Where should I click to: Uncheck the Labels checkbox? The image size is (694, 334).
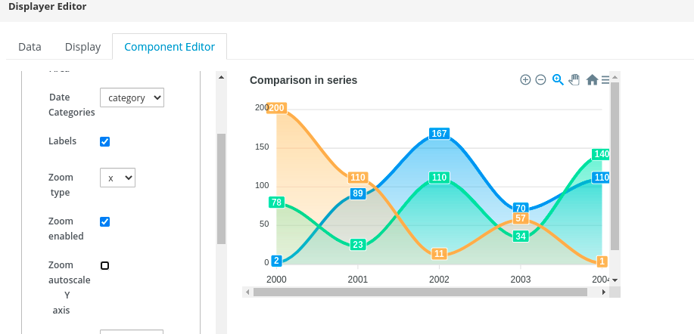coord(105,141)
